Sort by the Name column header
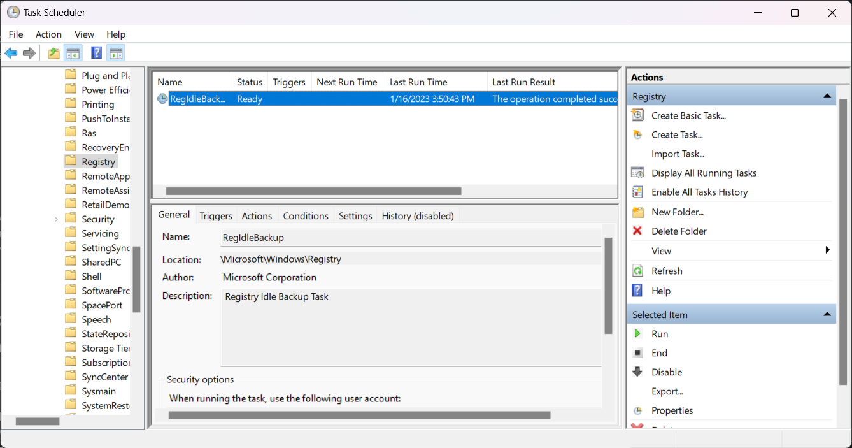 pos(192,82)
